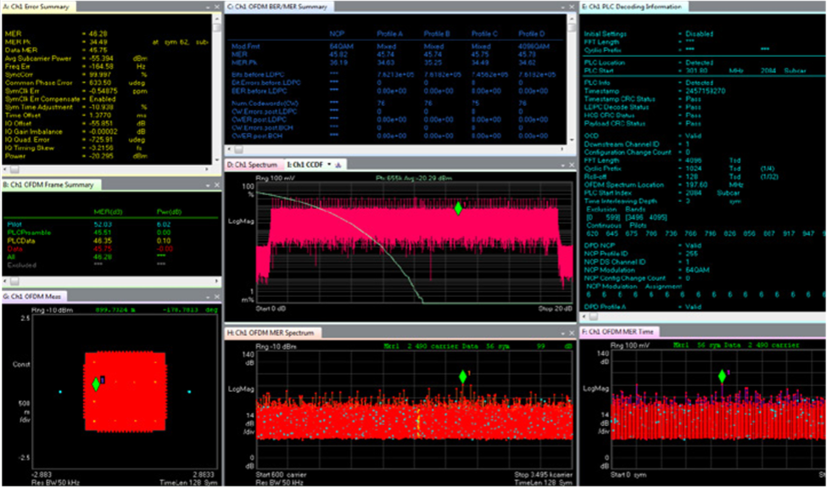The image size is (827, 487).
Task: Click the PLC Decoding horizontal scrollbar thumb
Action: 594,316
